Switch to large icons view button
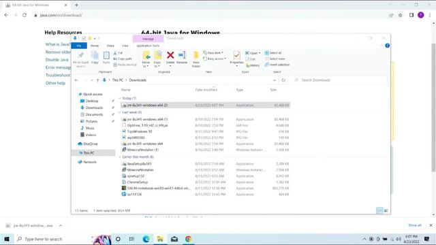The height and width of the screenshot is (245, 436). click(386, 210)
